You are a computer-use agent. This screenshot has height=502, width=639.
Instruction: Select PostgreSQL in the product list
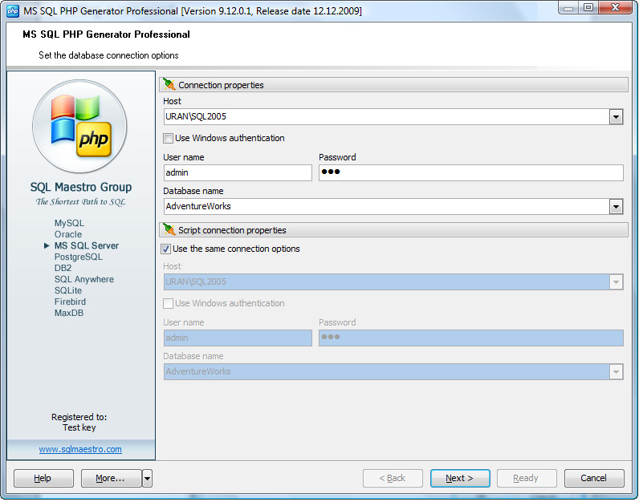coord(79,257)
